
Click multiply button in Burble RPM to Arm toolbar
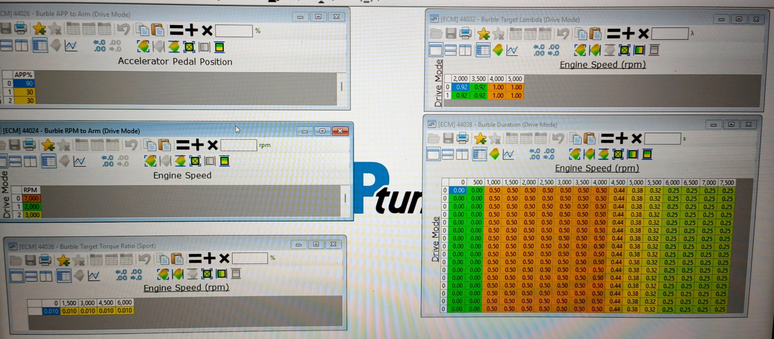[212, 145]
